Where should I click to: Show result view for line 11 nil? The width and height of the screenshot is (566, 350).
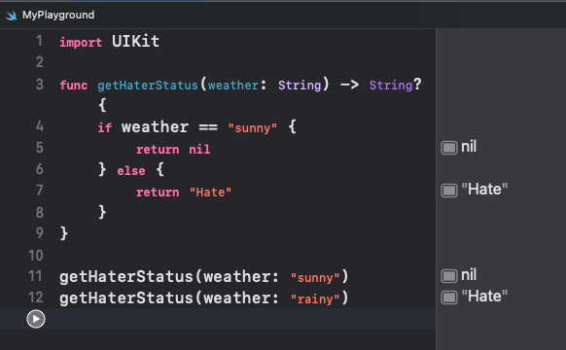[x=449, y=276]
